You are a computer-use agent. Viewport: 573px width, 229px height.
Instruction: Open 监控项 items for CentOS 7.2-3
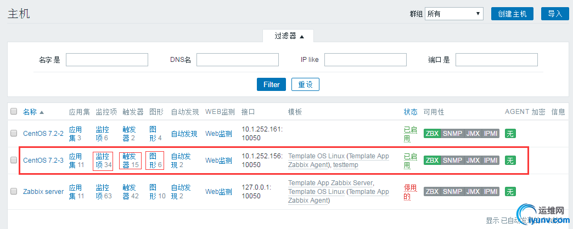tap(103, 160)
